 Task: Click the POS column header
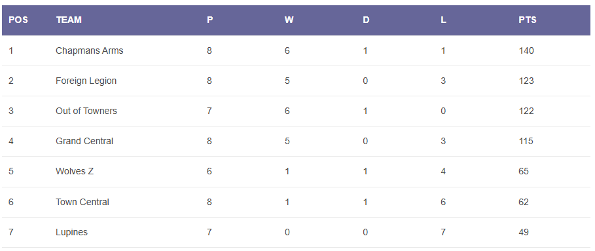pyautogui.click(x=18, y=20)
